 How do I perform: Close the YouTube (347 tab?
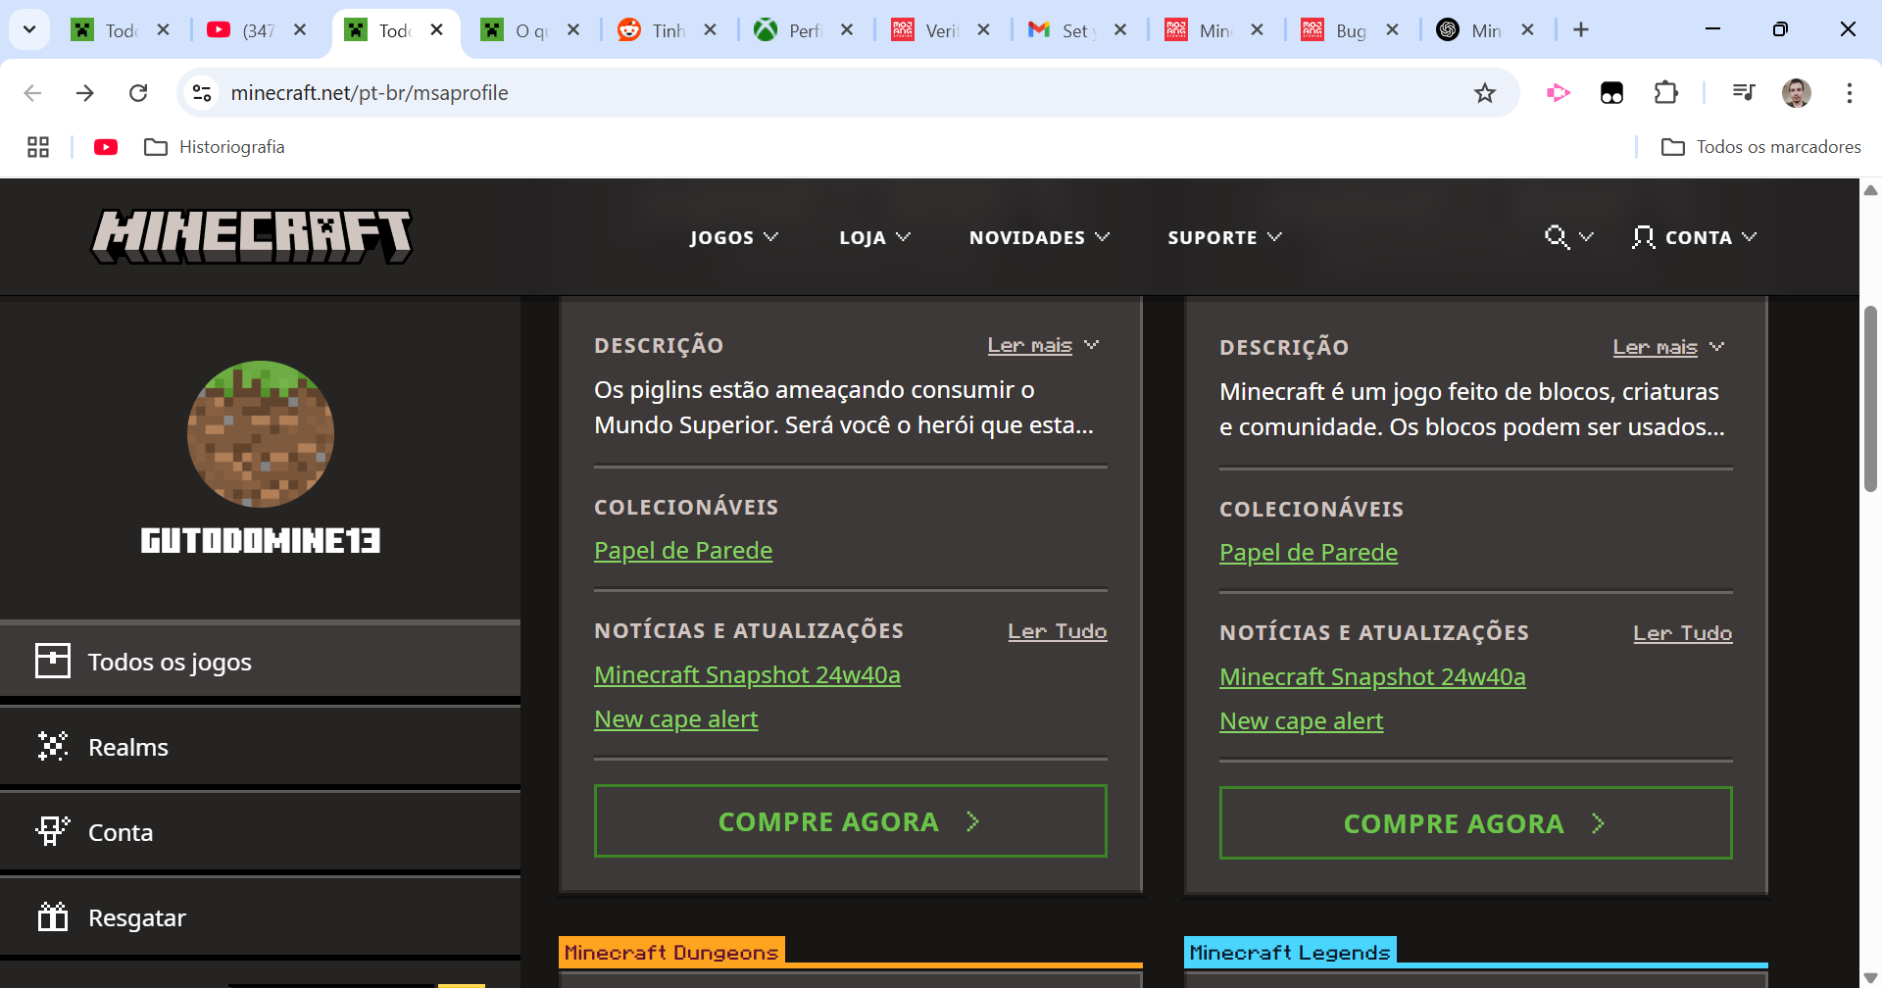point(301,30)
